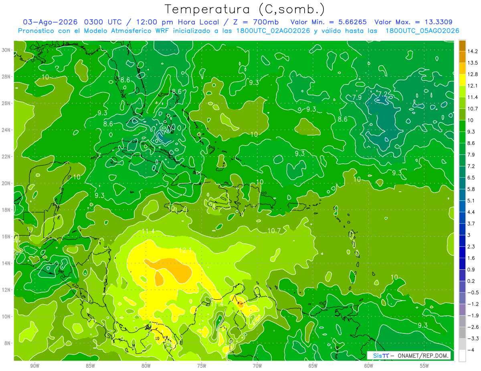Click the "12.8" legend label
Screen dimensions: 481x371
(x=473, y=74)
